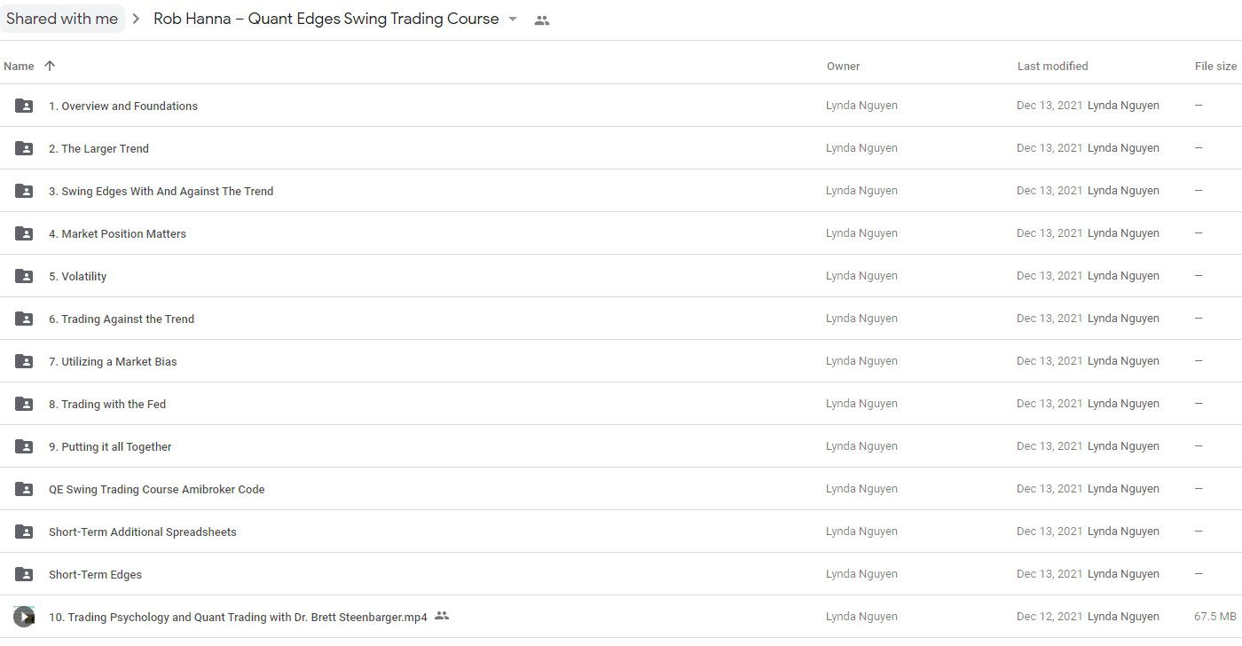
Task: Open the folder title dropdown arrow in the breadcrumb
Action: [512, 20]
